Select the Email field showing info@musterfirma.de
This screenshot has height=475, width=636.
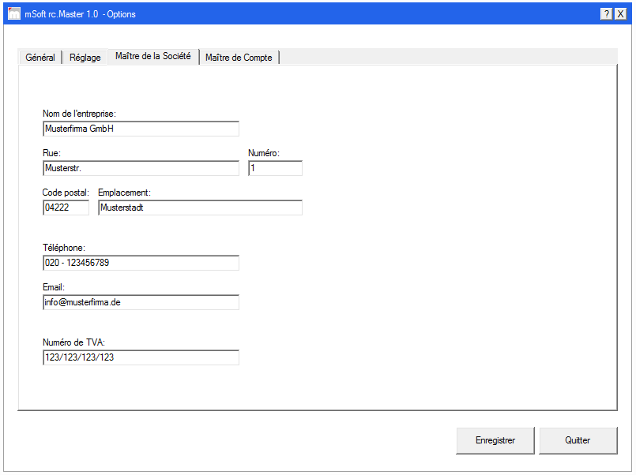pyautogui.click(x=141, y=302)
